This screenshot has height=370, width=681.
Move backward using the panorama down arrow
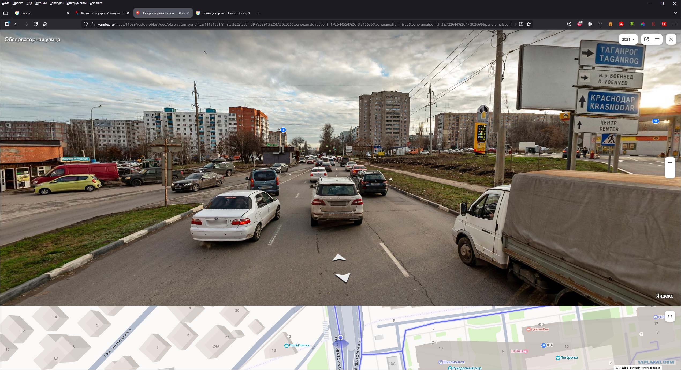(x=343, y=277)
